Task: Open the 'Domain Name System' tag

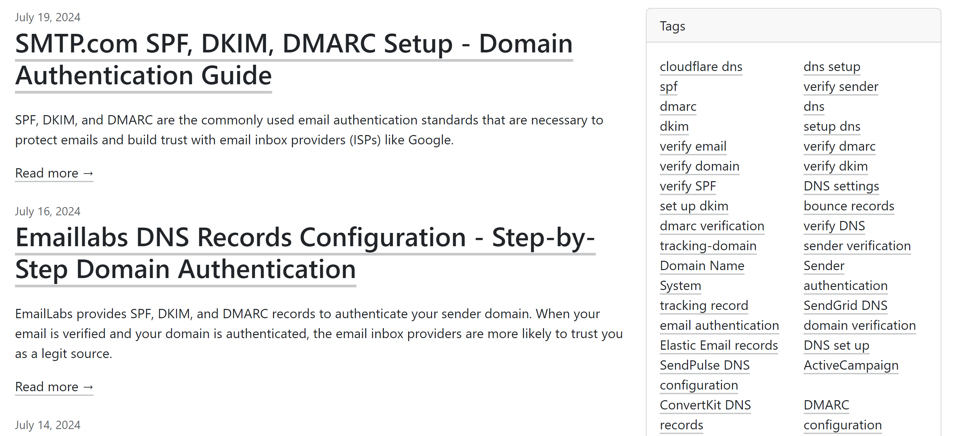Action: click(702, 276)
